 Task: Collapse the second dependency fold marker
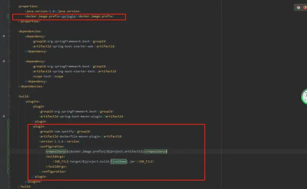point(9,61)
